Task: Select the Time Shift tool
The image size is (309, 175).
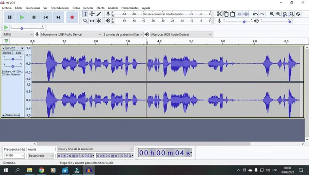Action: click(x=92, y=21)
